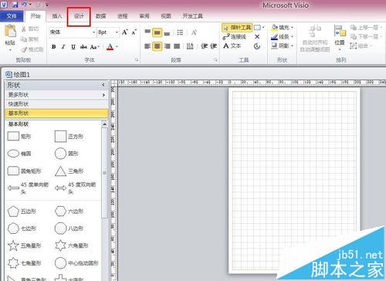The width and height of the screenshot is (386, 281).
Task: Increase font size with large A icon
Action: point(125,32)
